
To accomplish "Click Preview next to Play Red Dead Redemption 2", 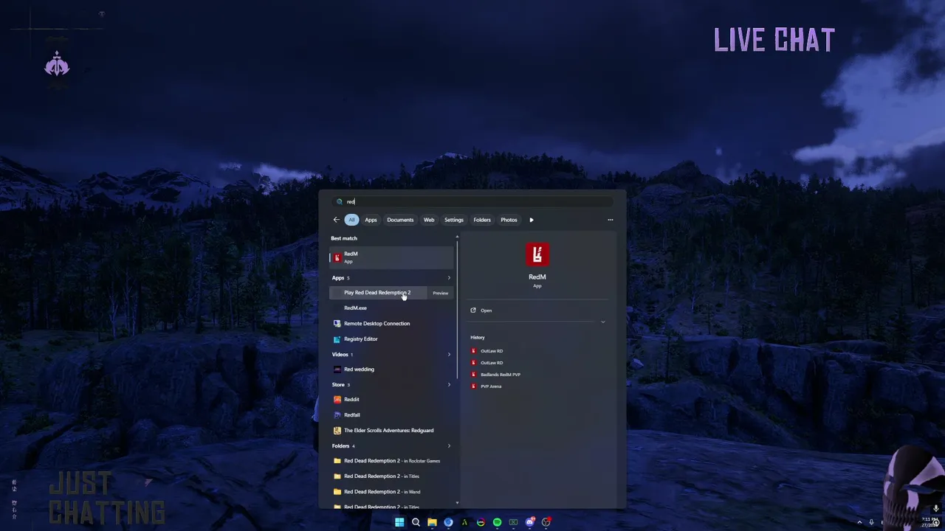I will click(441, 293).
